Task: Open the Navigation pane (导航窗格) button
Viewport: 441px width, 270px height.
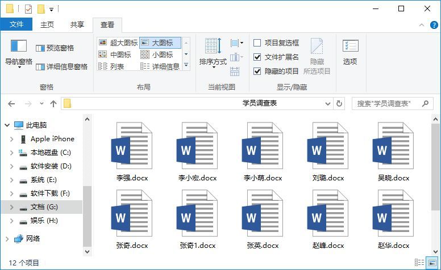Action: point(19,53)
